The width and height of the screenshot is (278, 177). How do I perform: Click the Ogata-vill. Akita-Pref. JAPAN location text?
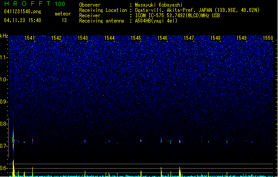click(x=197, y=10)
